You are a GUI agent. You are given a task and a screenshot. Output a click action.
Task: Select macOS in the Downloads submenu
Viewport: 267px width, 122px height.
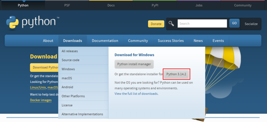tap(67, 78)
